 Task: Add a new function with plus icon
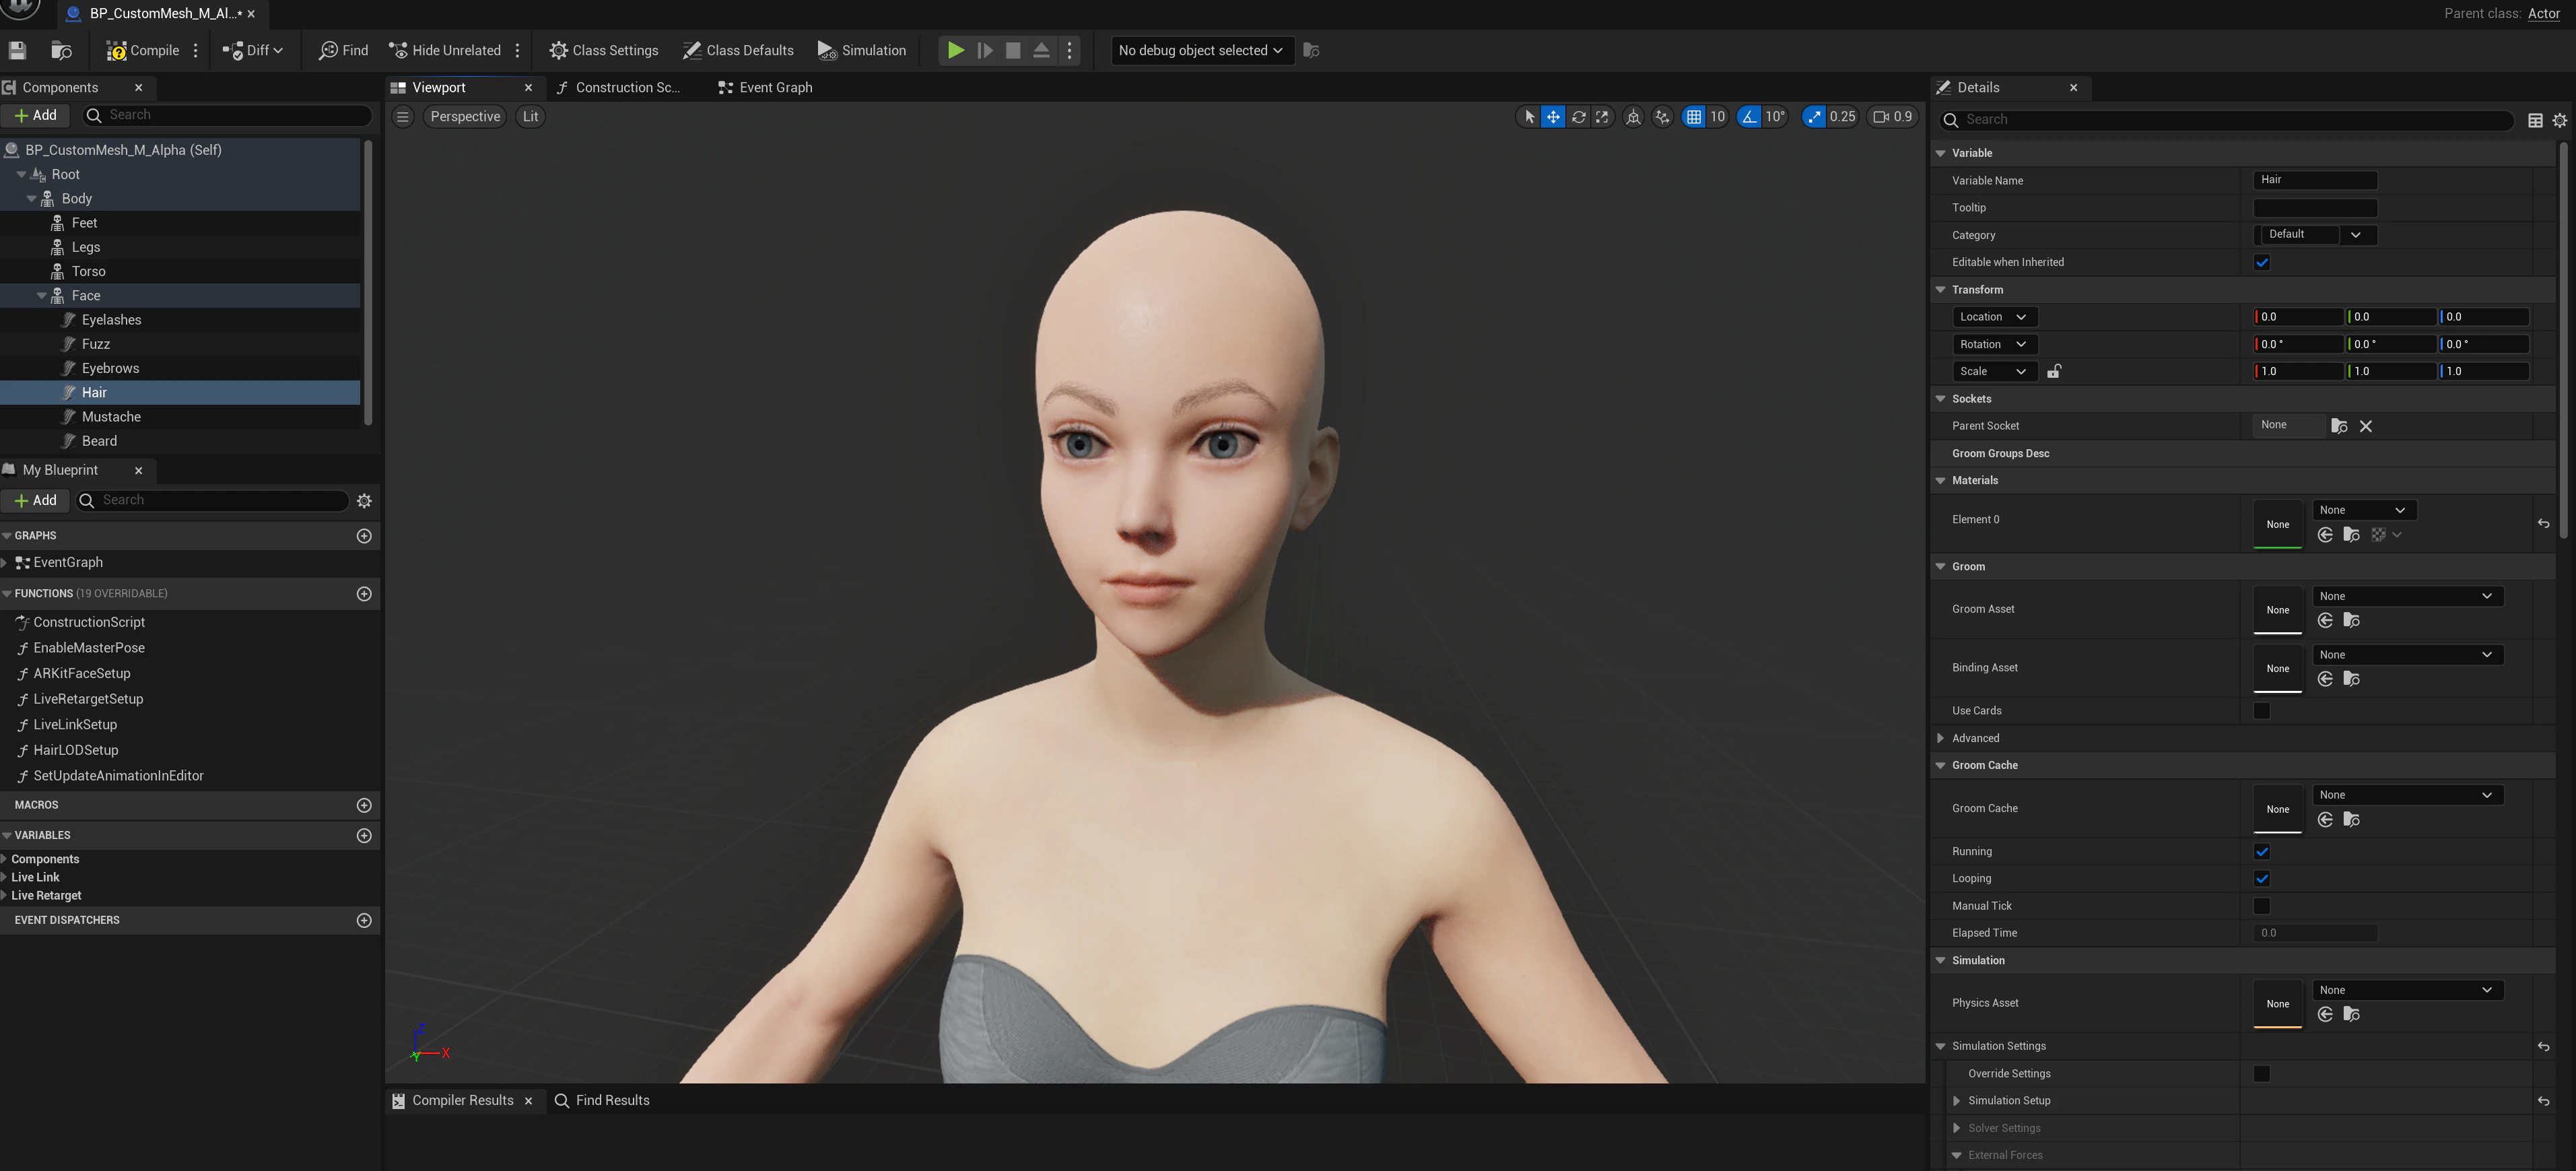tap(364, 594)
